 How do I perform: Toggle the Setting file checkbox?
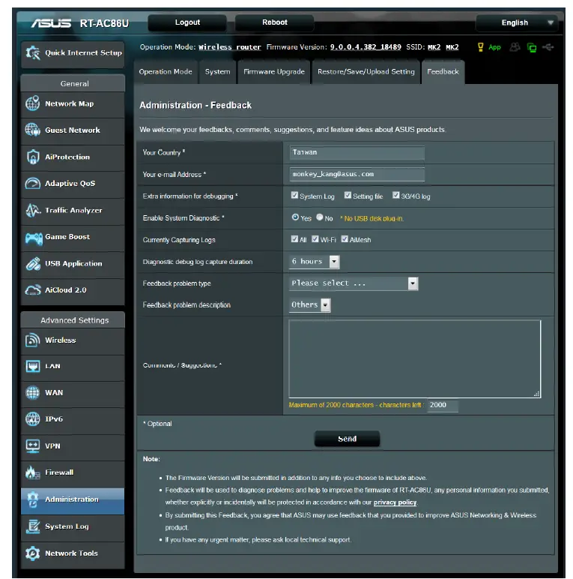(x=348, y=195)
